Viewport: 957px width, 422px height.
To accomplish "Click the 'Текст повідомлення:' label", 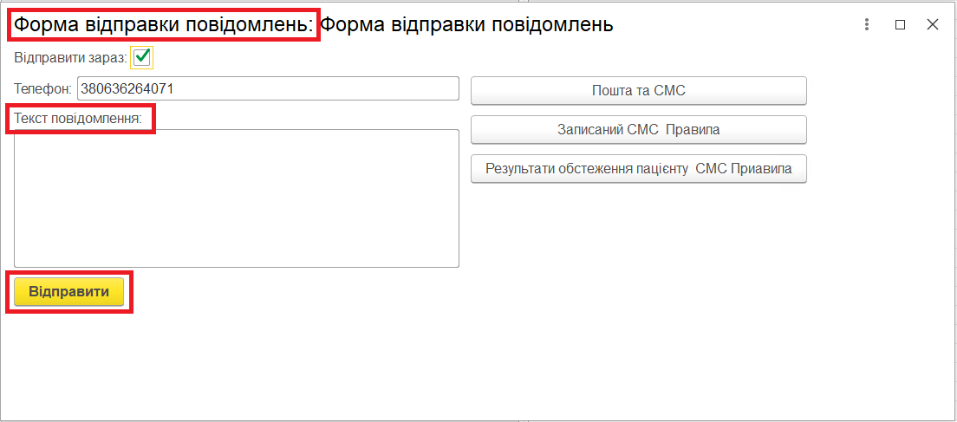I will pos(78,118).
